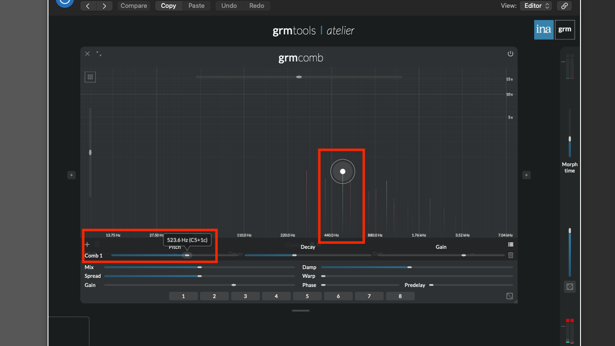Viewport: 615px width, 346px height.
Task: Click the Comb 1 Gain slider handle
Action: 463,255
